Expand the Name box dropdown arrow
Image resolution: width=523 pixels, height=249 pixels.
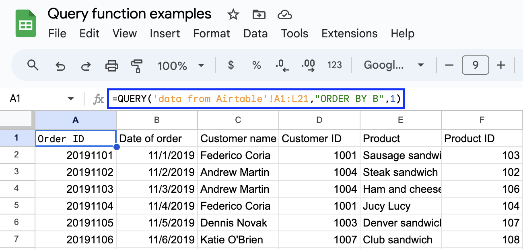tap(71, 99)
